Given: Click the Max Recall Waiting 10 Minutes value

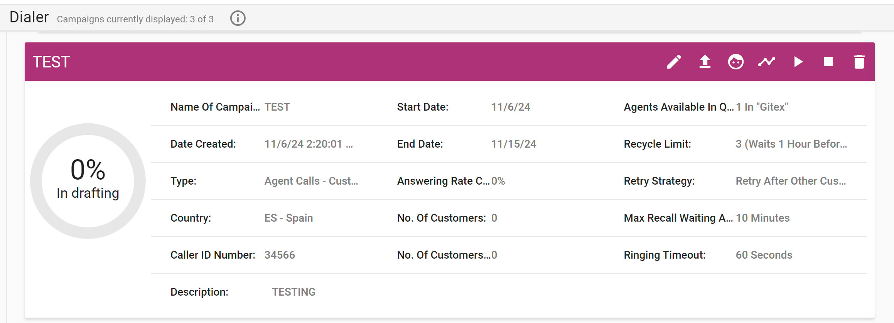Looking at the screenshot, I should [x=762, y=218].
